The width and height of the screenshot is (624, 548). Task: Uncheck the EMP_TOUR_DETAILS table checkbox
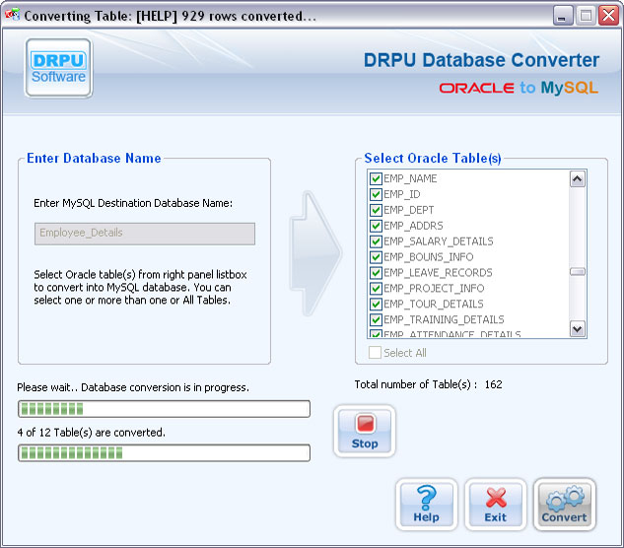[x=376, y=304]
